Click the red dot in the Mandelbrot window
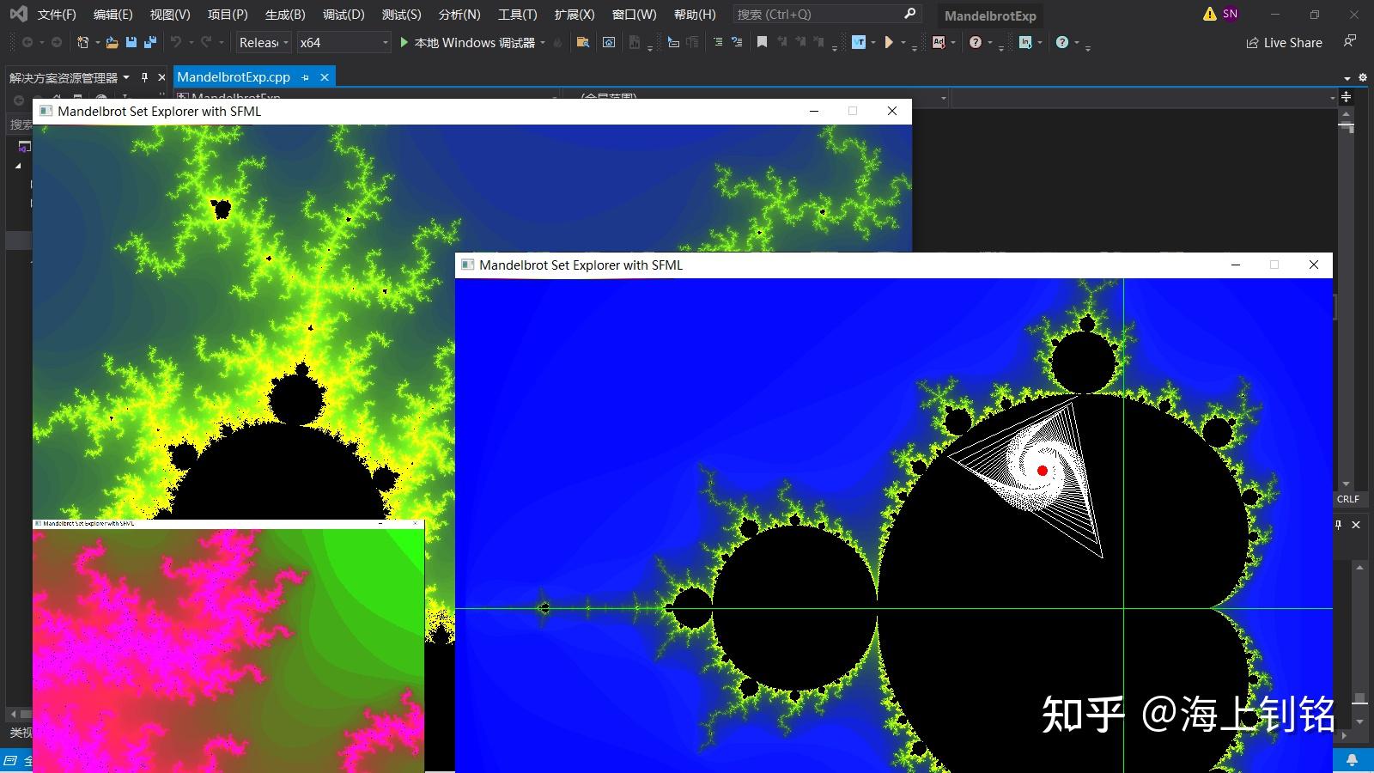 (1043, 471)
